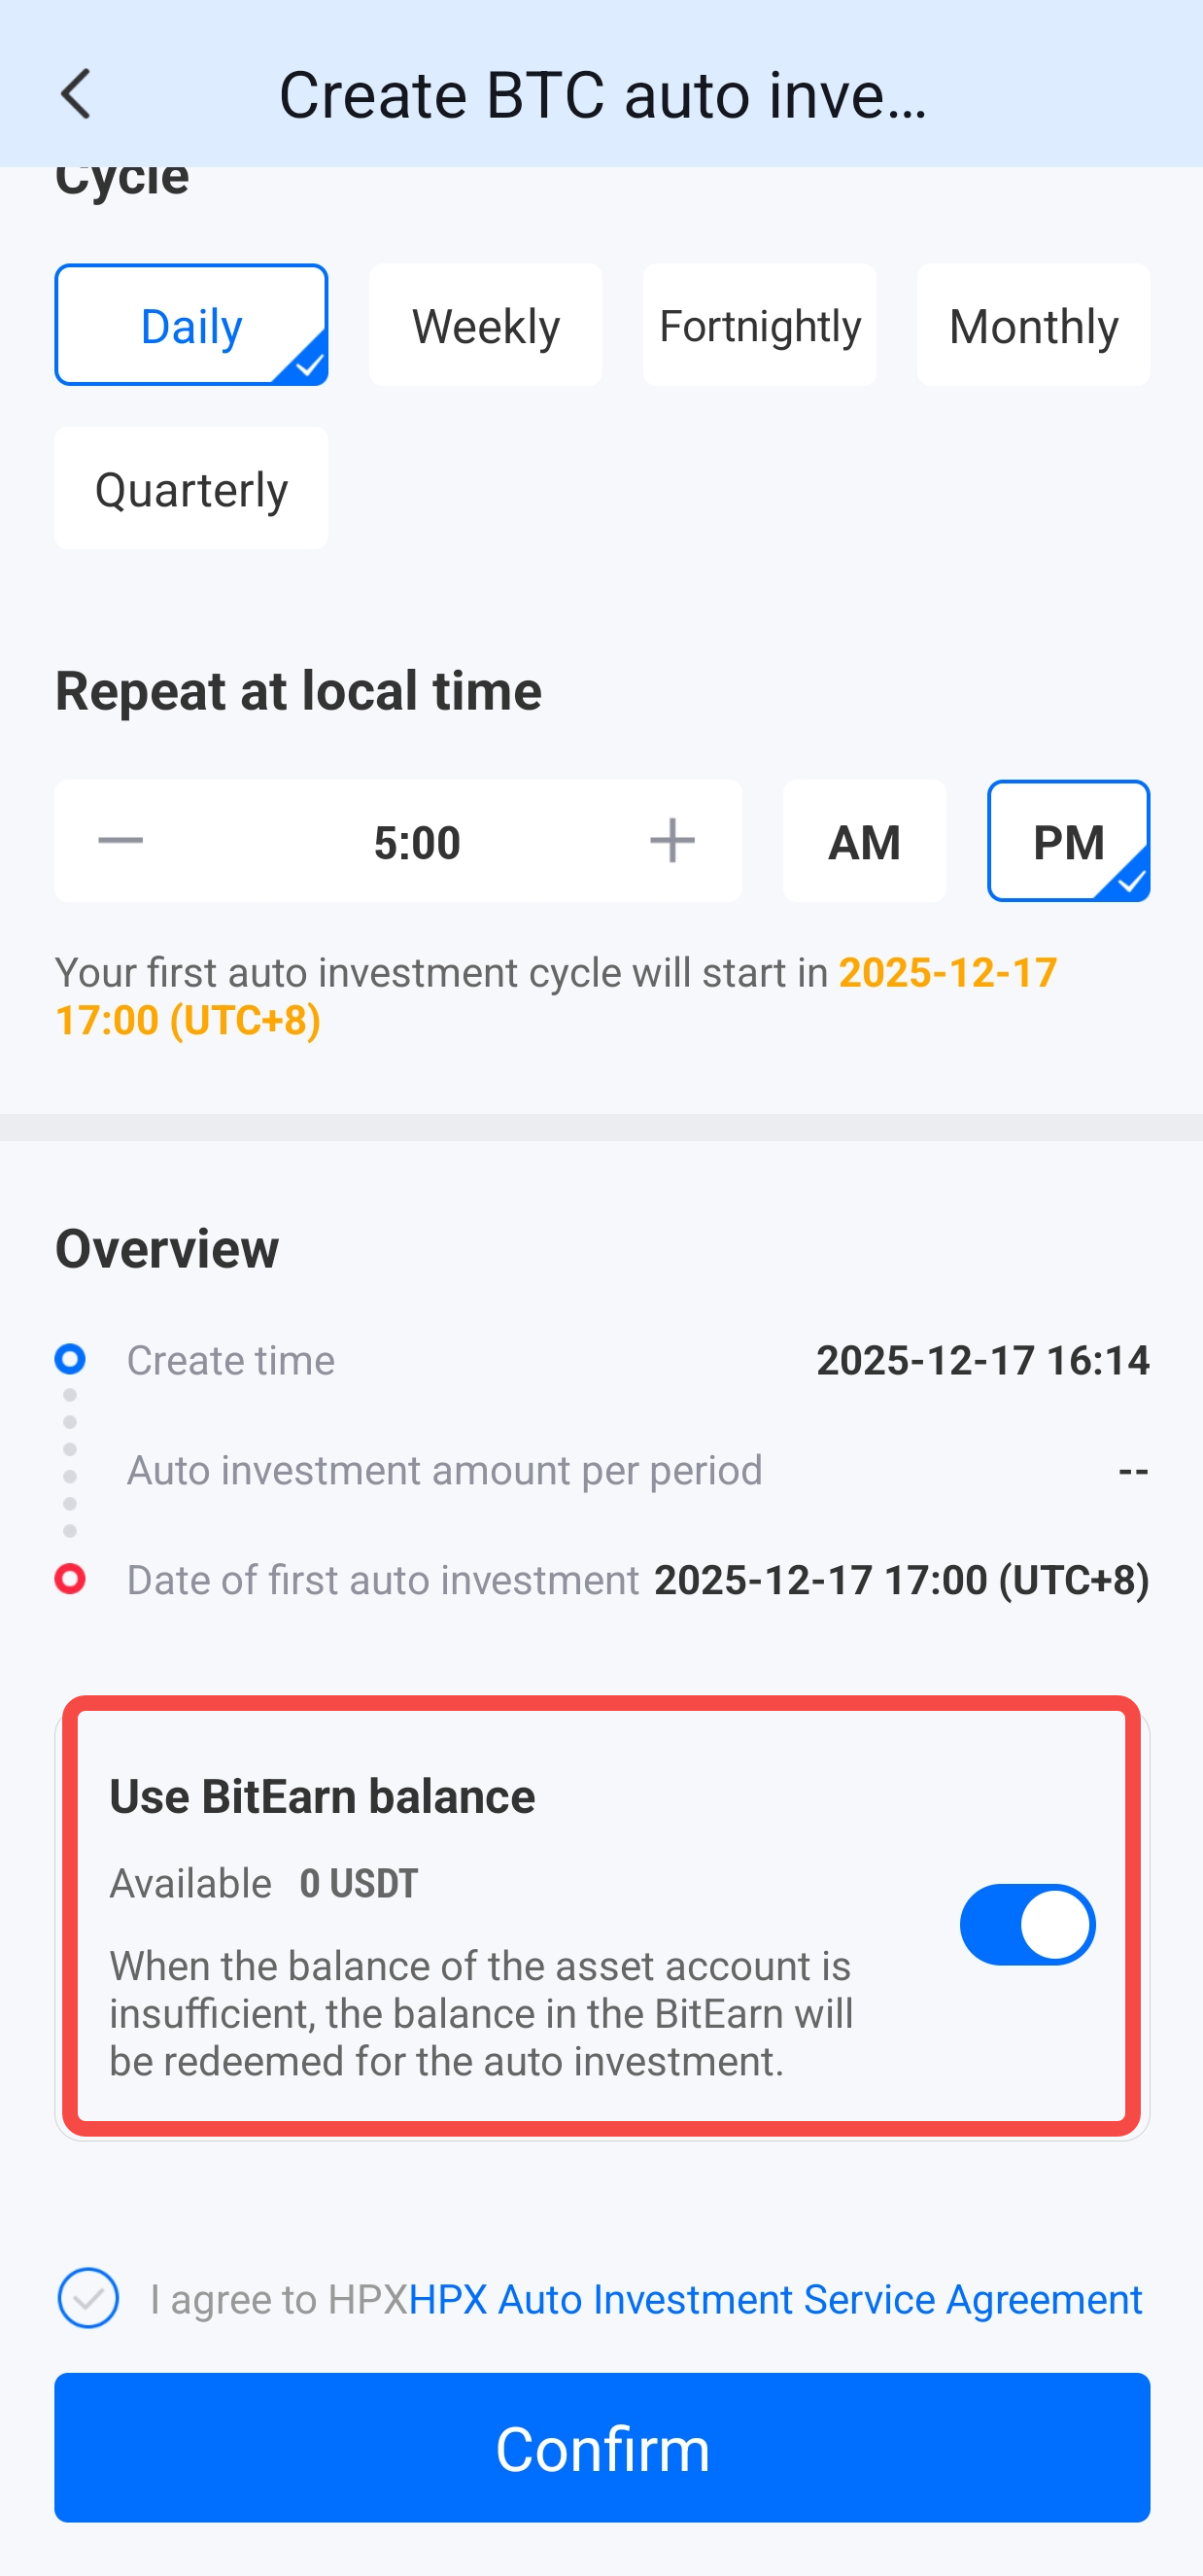Open HPX Auto Investment Service Agreement link
Screen dimensions: 1203x2576
click(775, 2299)
